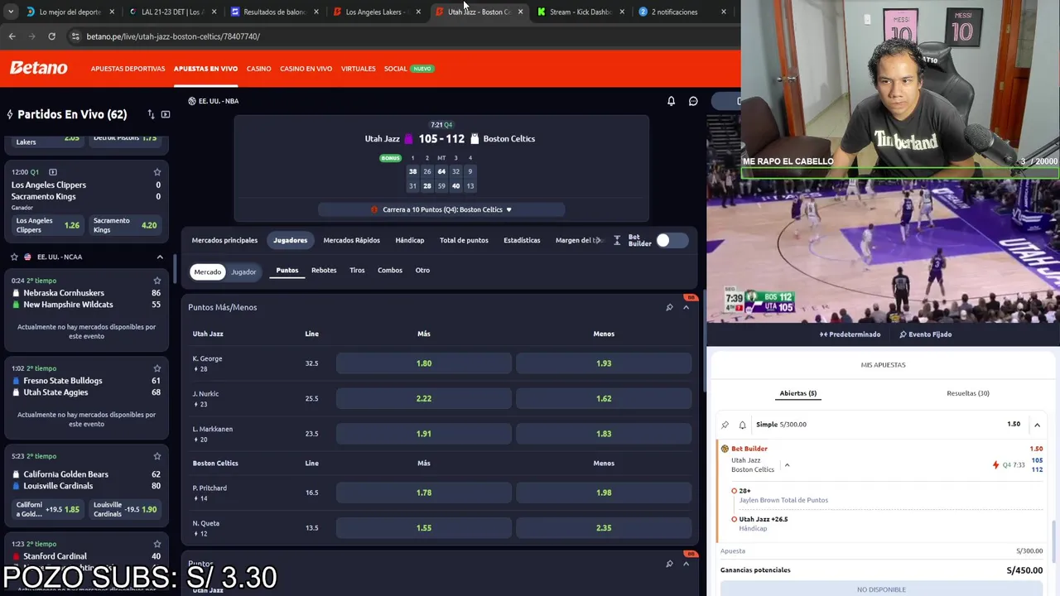Click the video stream icon beside Partidos En Vivo
1060x596 pixels.
pyautogui.click(x=166, y=114)
